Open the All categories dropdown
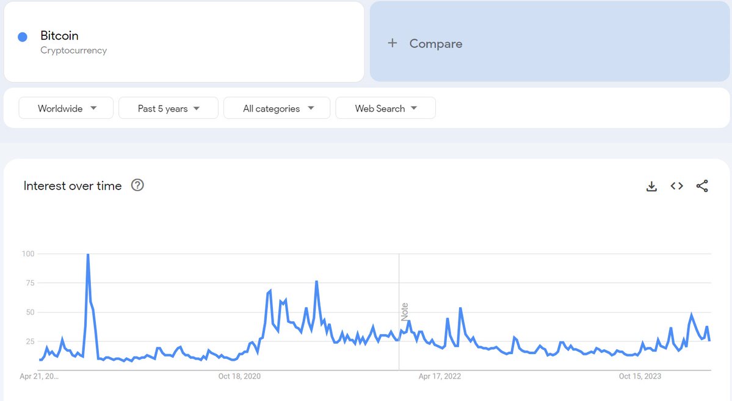 (x=277, y=108)
